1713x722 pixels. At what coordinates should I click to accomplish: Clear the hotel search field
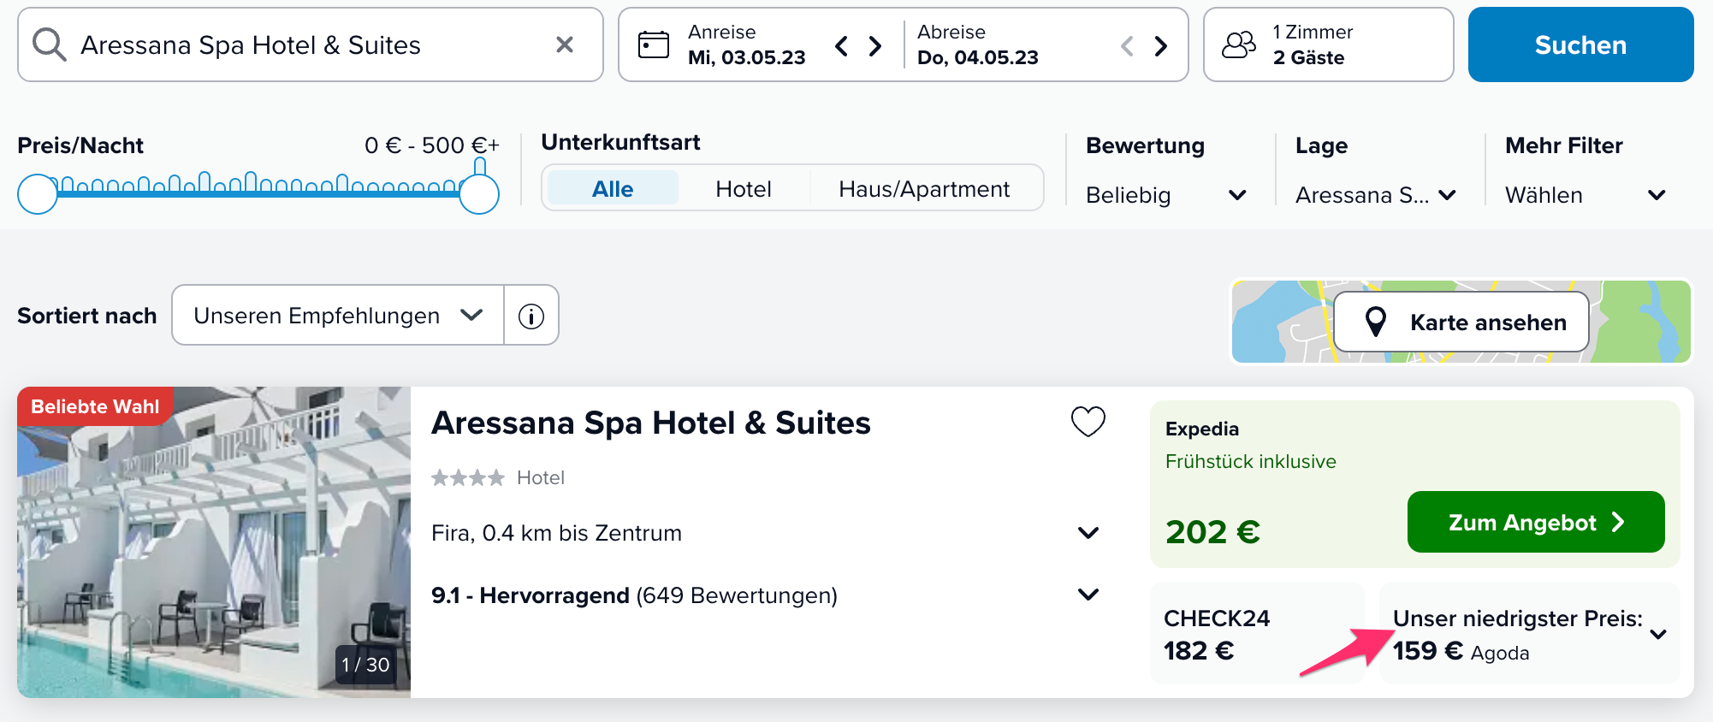pos(565,44)
